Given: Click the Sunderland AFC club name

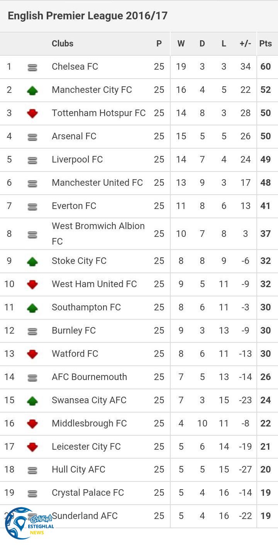Looking at the screenshot, I should point(85,515).
